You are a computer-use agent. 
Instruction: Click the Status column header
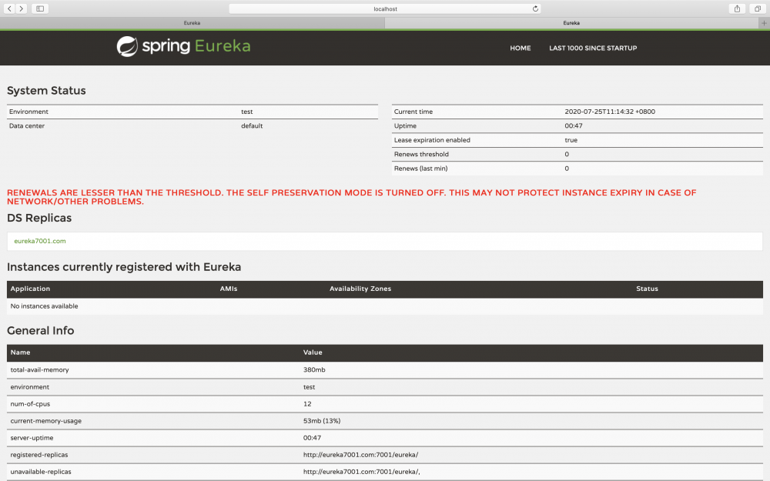(x=647, y=289)
